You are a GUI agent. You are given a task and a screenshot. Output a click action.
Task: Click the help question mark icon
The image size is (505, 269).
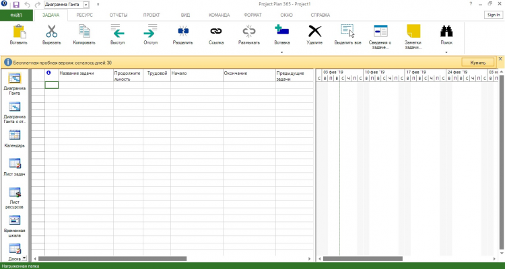[x=471, y=4]
